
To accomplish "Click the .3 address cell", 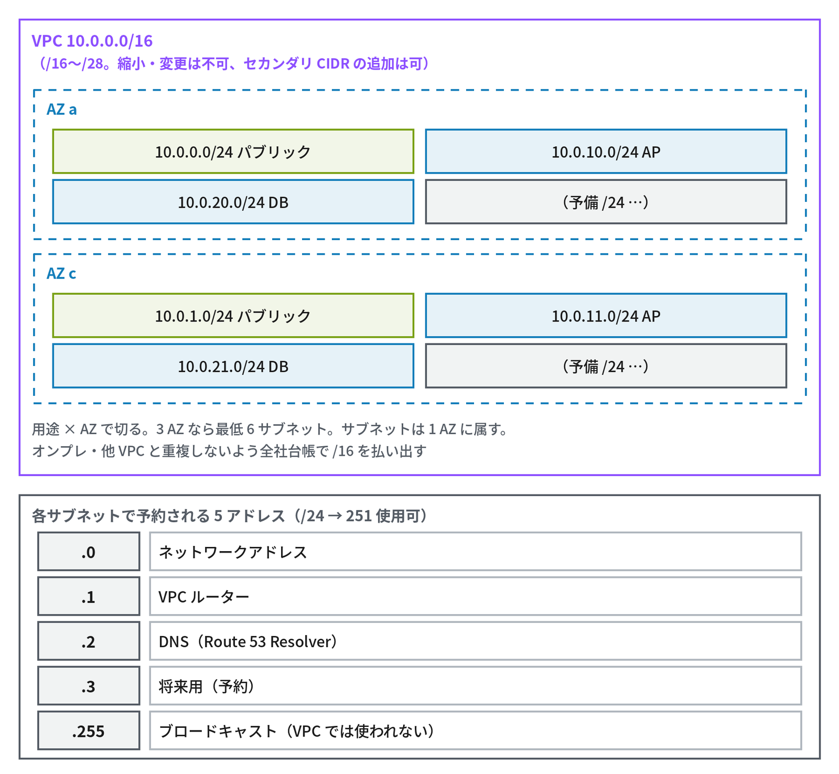I will 89,686.
